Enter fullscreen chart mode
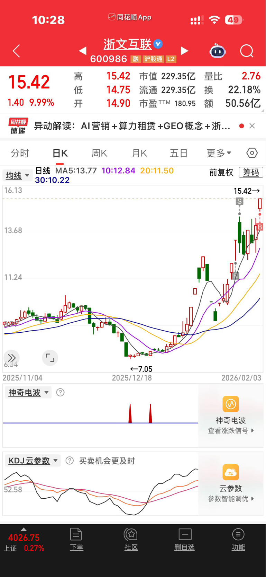266x577 pixels. 50,358
